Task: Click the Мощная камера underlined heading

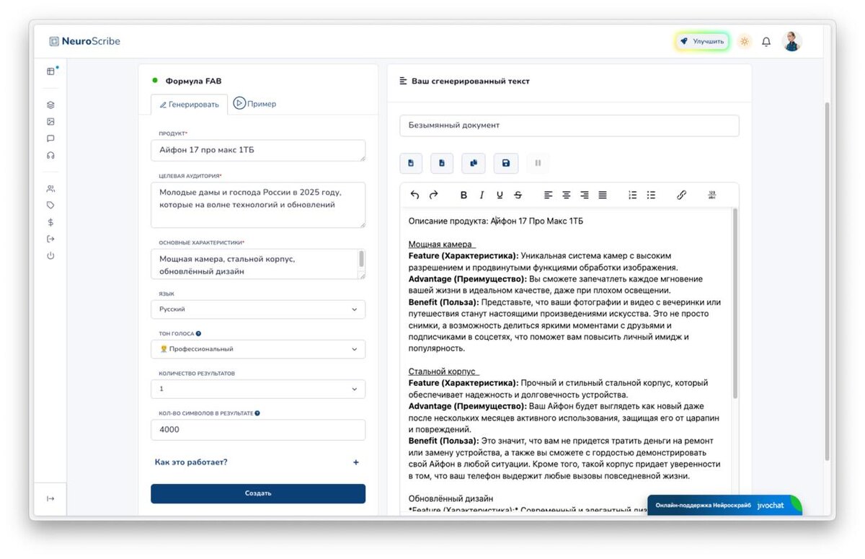Action: 442,245
